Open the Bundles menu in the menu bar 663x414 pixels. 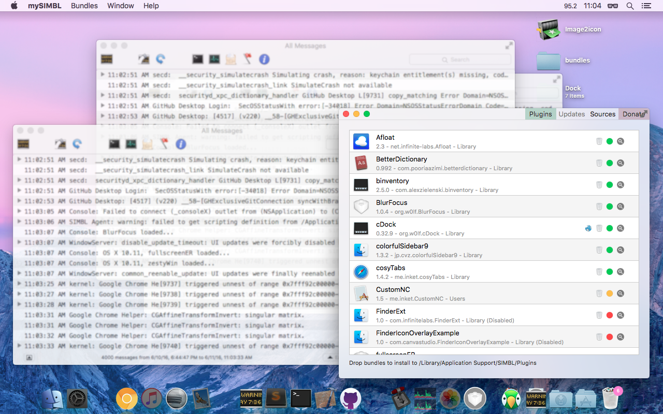click(84, 6)
